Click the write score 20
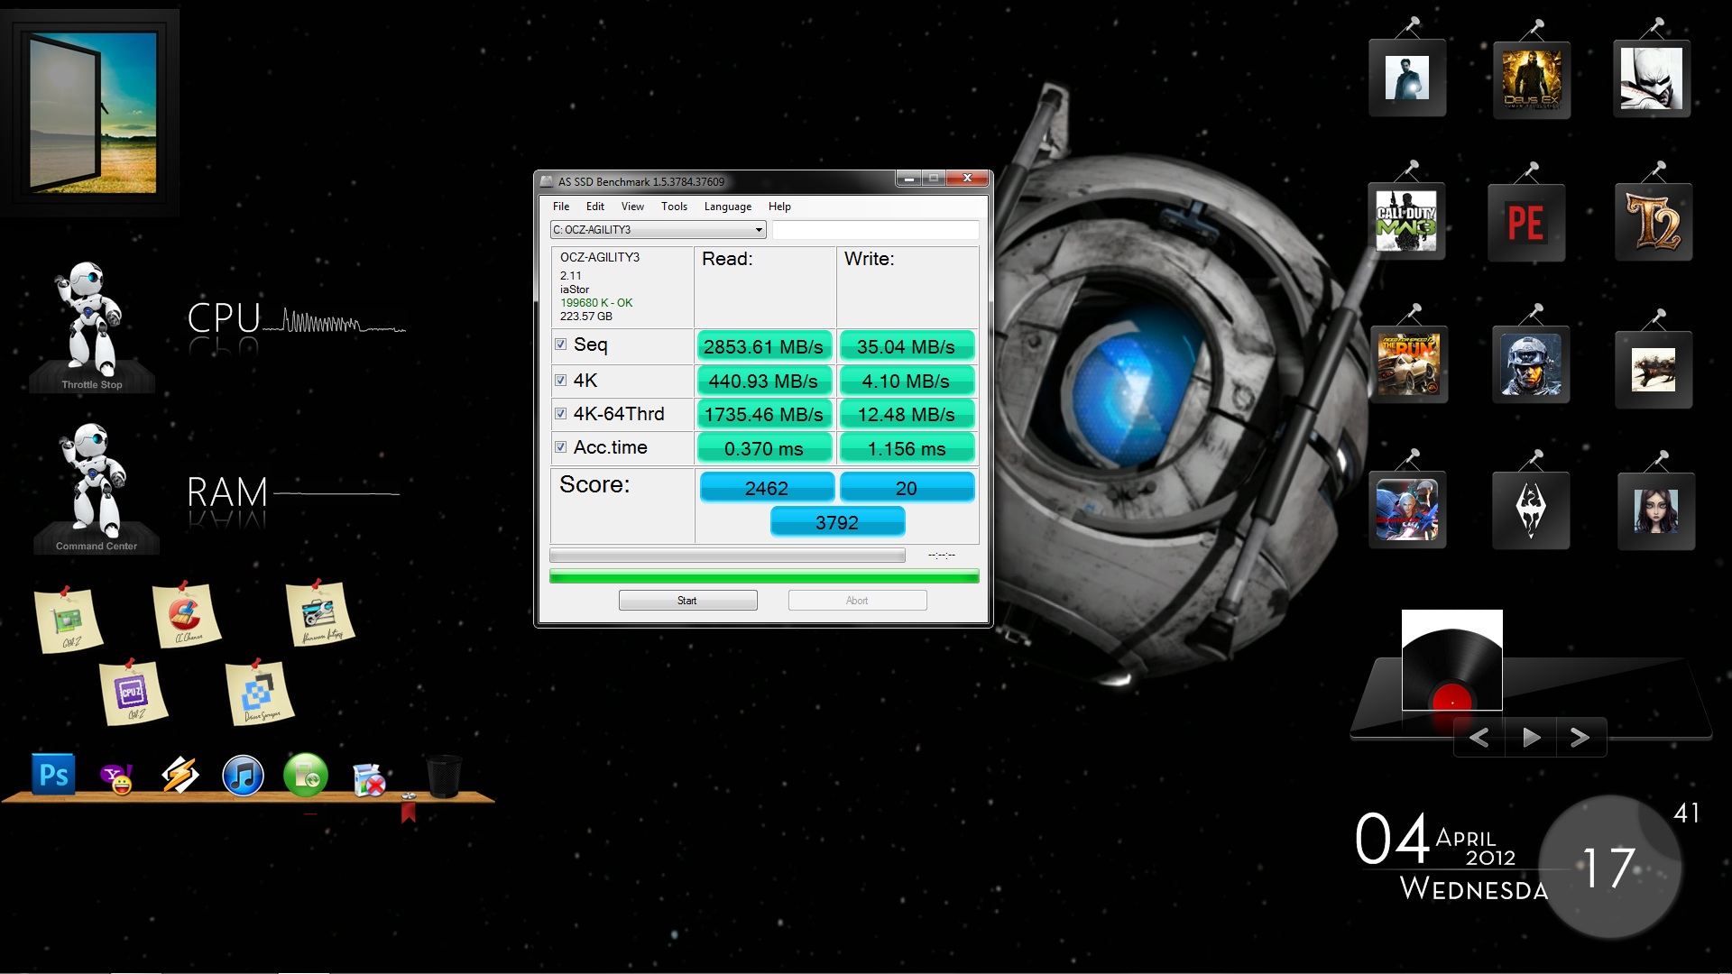1732x974 pixels. (907, 488)
